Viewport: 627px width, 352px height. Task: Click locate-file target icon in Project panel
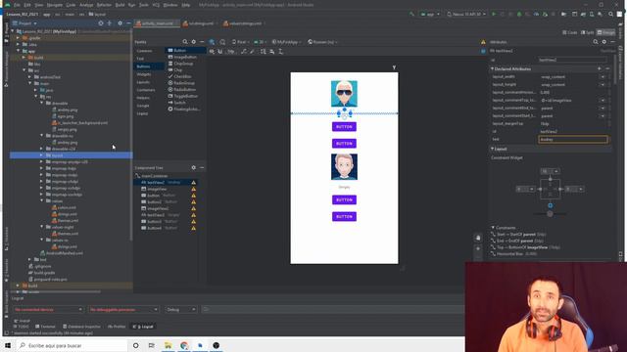click(101, 23)
